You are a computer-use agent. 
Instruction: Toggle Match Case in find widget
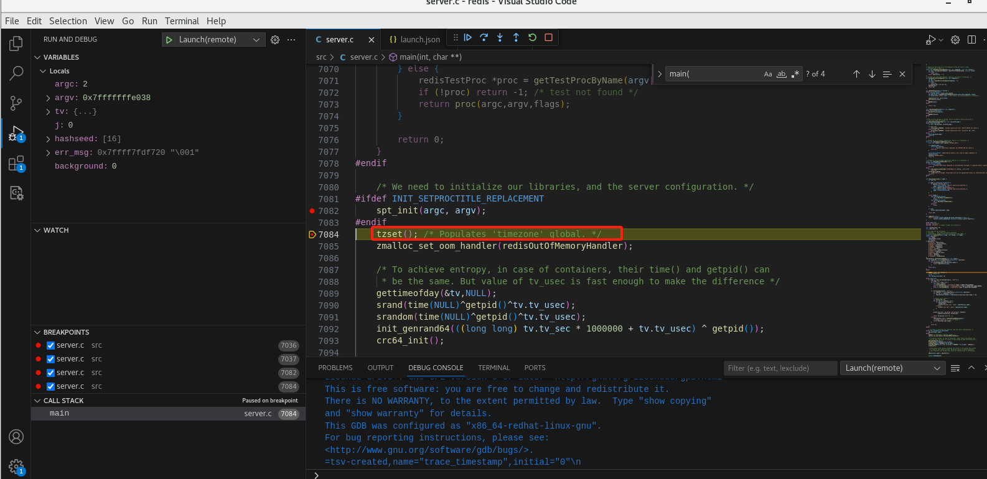click(x=768, y=74)
